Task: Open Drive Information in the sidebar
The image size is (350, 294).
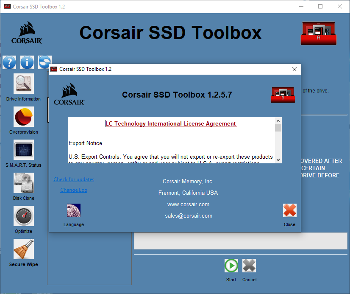Action: point(23,84)
